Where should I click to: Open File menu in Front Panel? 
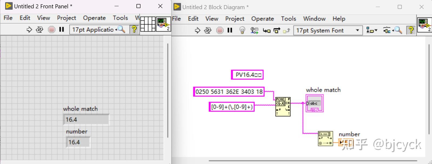click(x=8, y=18)
